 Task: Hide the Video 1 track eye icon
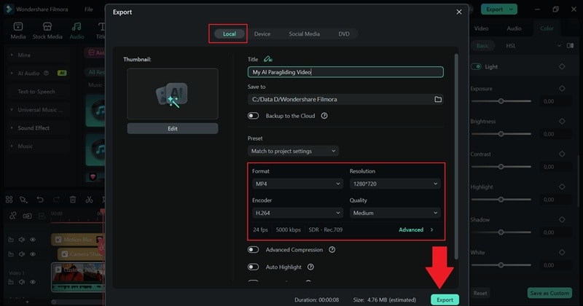[33, 282]
